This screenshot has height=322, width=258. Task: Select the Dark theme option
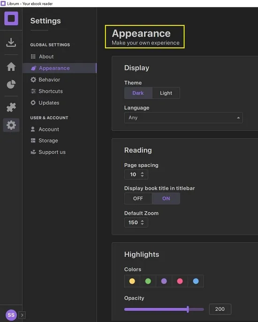click(x=138, y=93)
